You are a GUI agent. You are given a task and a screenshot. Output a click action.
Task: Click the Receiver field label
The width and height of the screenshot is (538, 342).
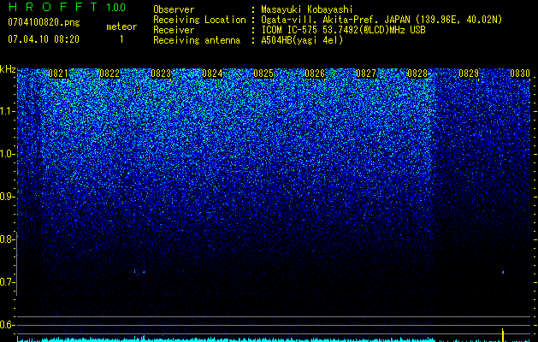[x=174, y=30]
